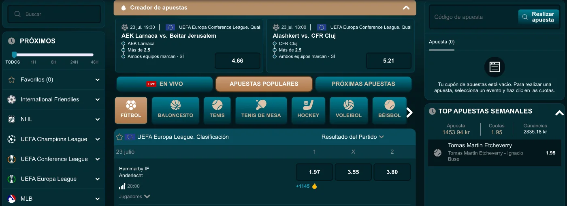
Task: Open the Hammarby IF Anderlecht match
Action: click(134, 172)
